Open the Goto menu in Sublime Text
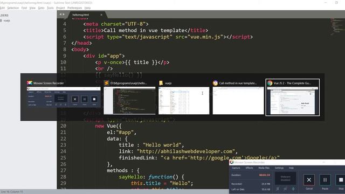Screen dimensions: 345x194 pyautogui.click(x=41, y=8)
